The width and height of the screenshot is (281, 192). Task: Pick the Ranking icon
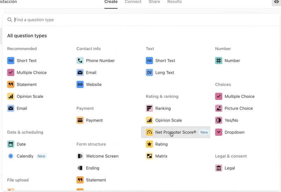[x=149, y=108]
